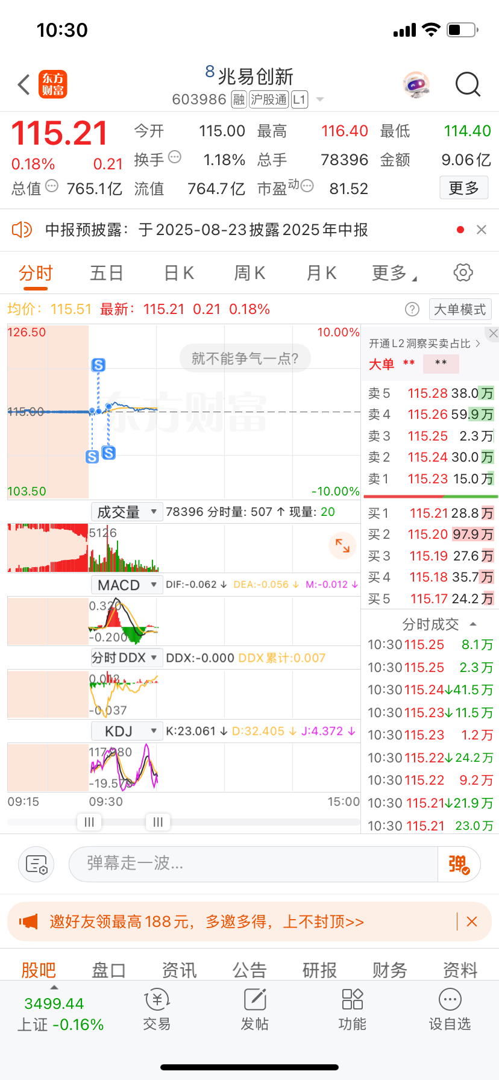
Task: Open chart settings gear icon
Action: 463,272
